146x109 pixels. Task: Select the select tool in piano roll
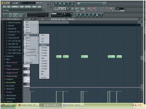[x=44, y=19]
